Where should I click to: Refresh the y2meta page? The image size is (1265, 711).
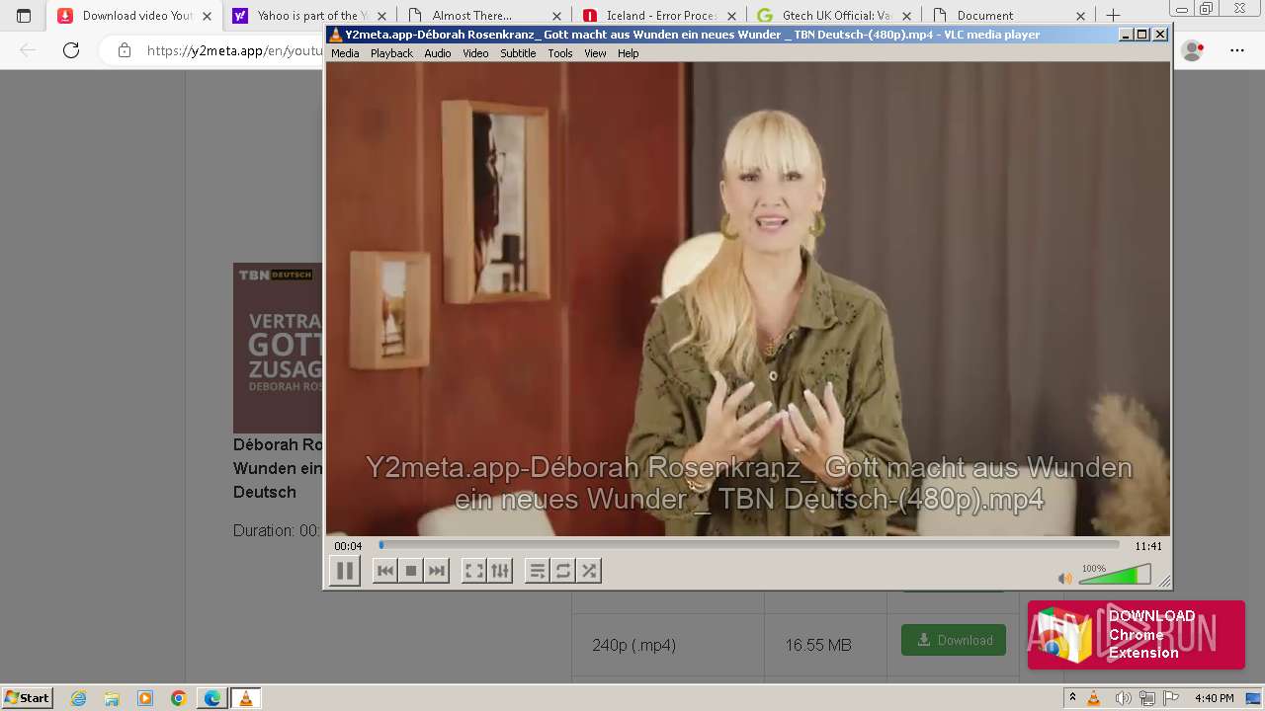[x=70, y=50]
